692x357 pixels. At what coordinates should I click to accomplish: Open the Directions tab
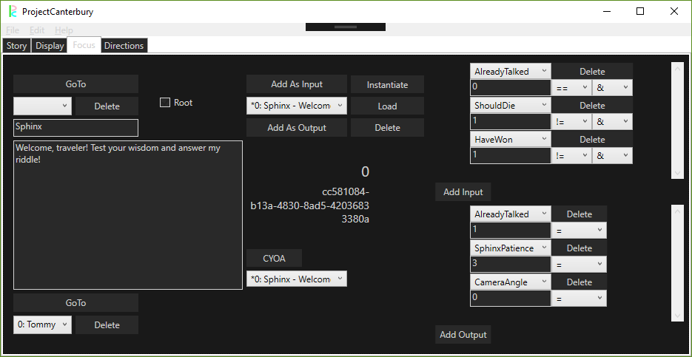click(x=124, y=46)
